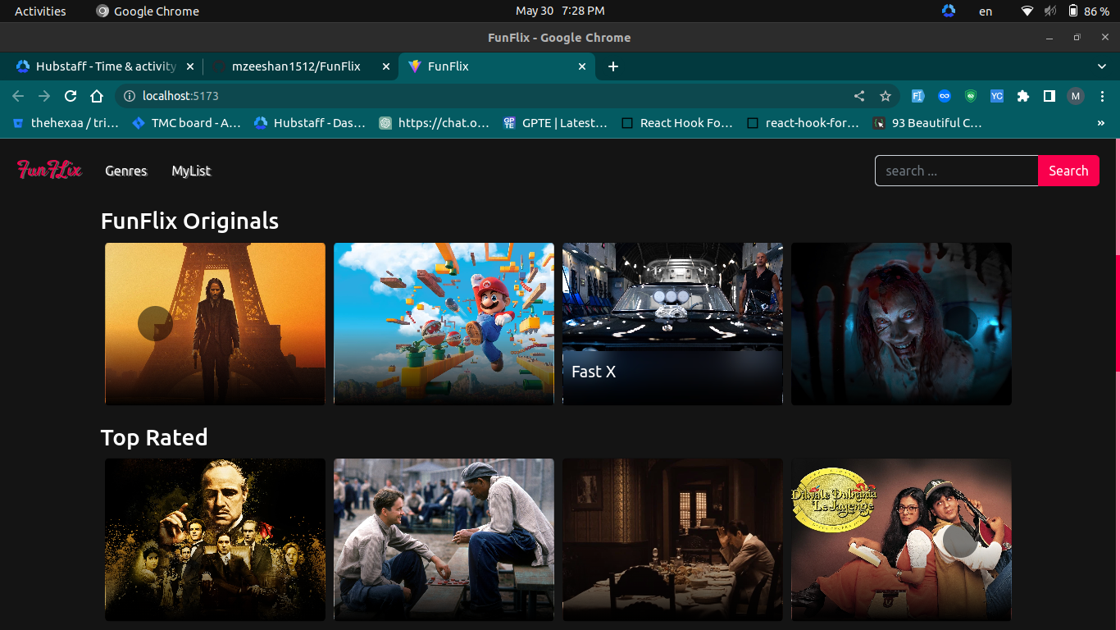
Task: Close the FunFlix tab
Action: pyautogui.click(x=582, y=66)
